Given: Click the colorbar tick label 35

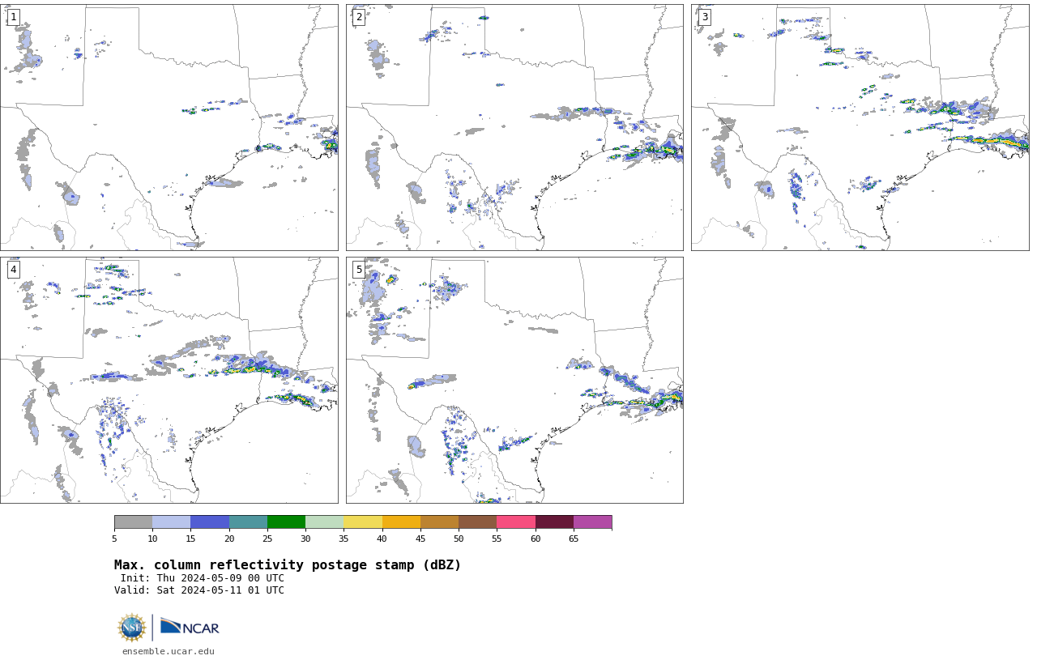Looking at the screenshot, I should tap(344, 539).
